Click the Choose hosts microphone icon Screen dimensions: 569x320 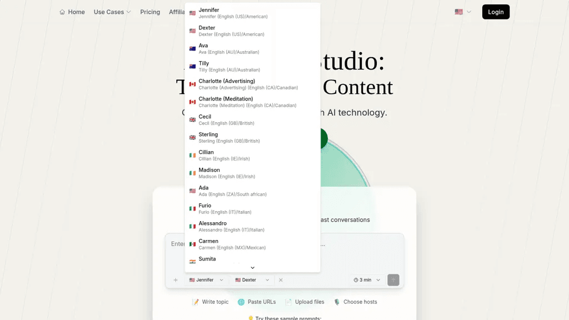coord(337,302)
